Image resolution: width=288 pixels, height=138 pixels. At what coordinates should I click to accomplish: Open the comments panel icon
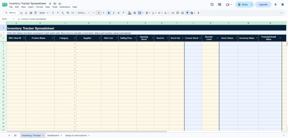click(x=220, y=5)
